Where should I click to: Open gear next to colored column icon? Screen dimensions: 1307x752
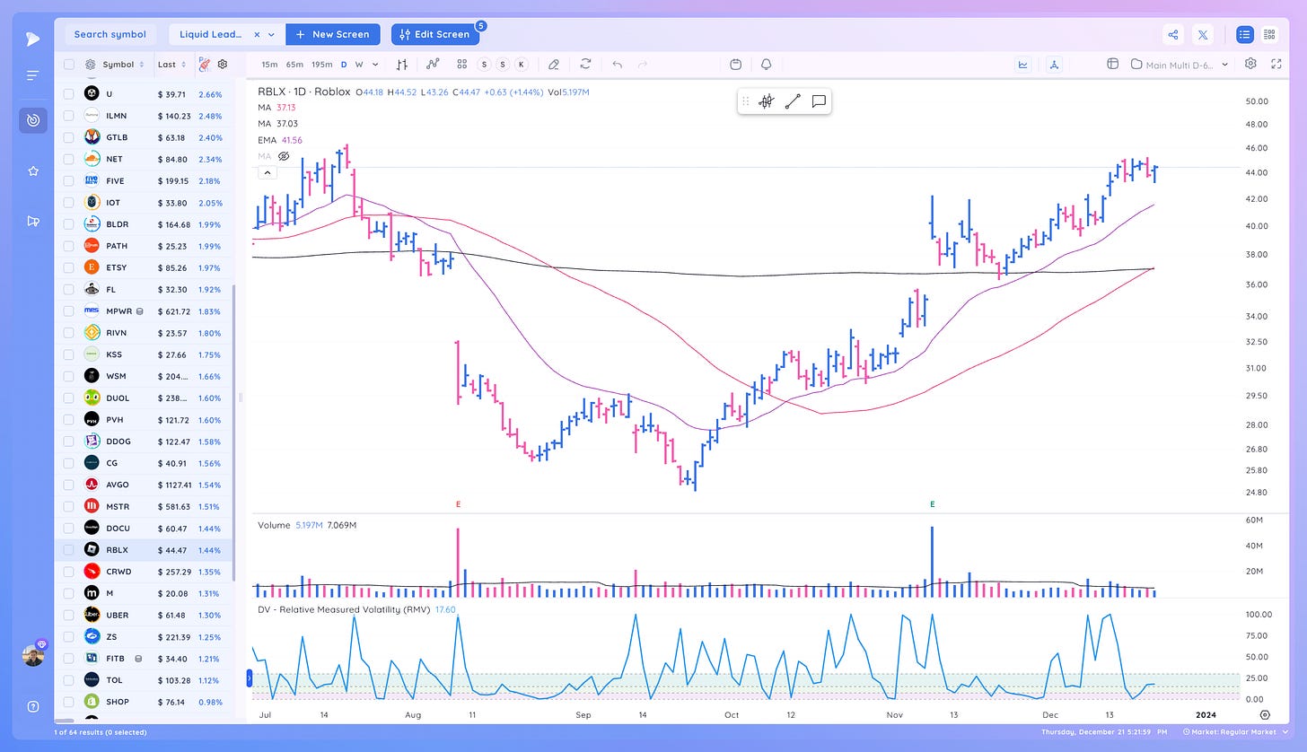pyautogui.click(x=223, y=65)
